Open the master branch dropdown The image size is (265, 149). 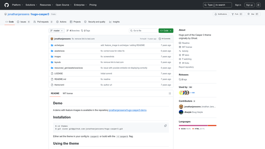coord(57,30)
